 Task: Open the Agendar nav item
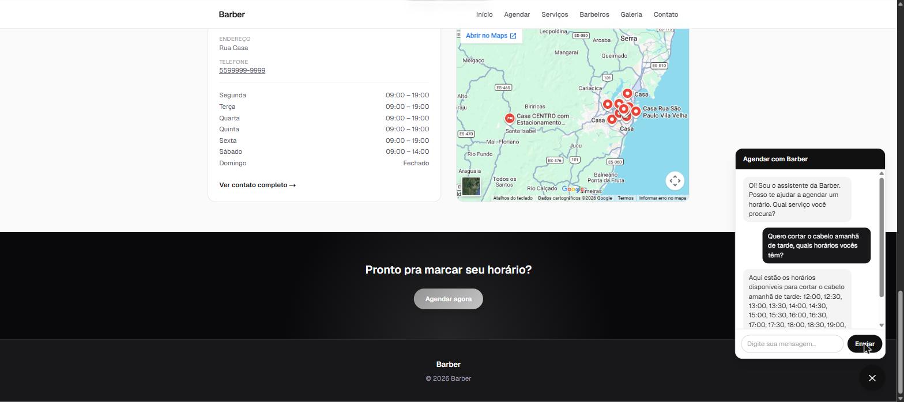pyautogui.click(x=517, y=14)
